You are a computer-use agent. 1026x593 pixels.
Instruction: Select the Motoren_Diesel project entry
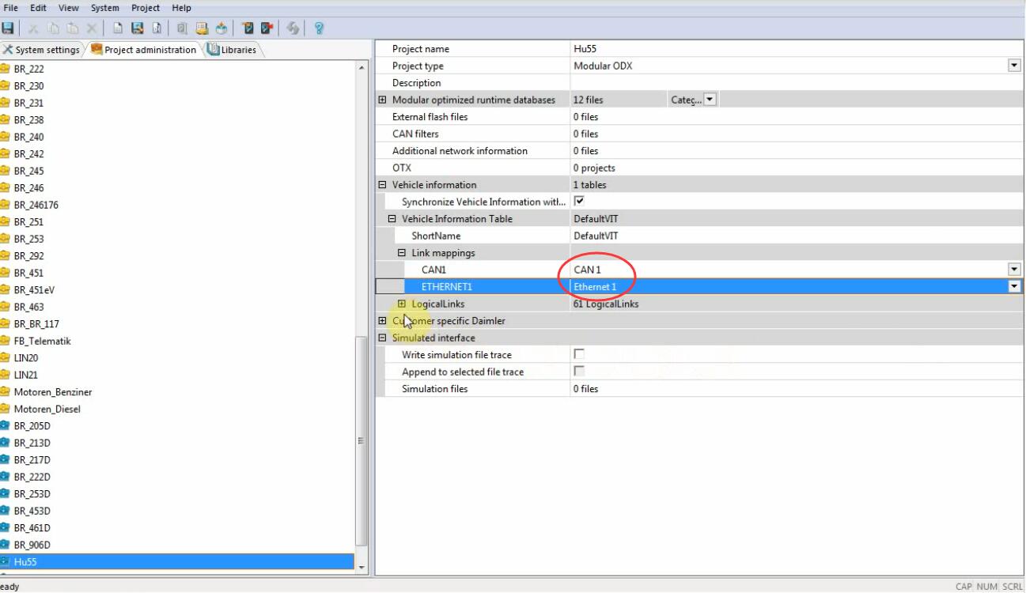(x=47, y=409)
